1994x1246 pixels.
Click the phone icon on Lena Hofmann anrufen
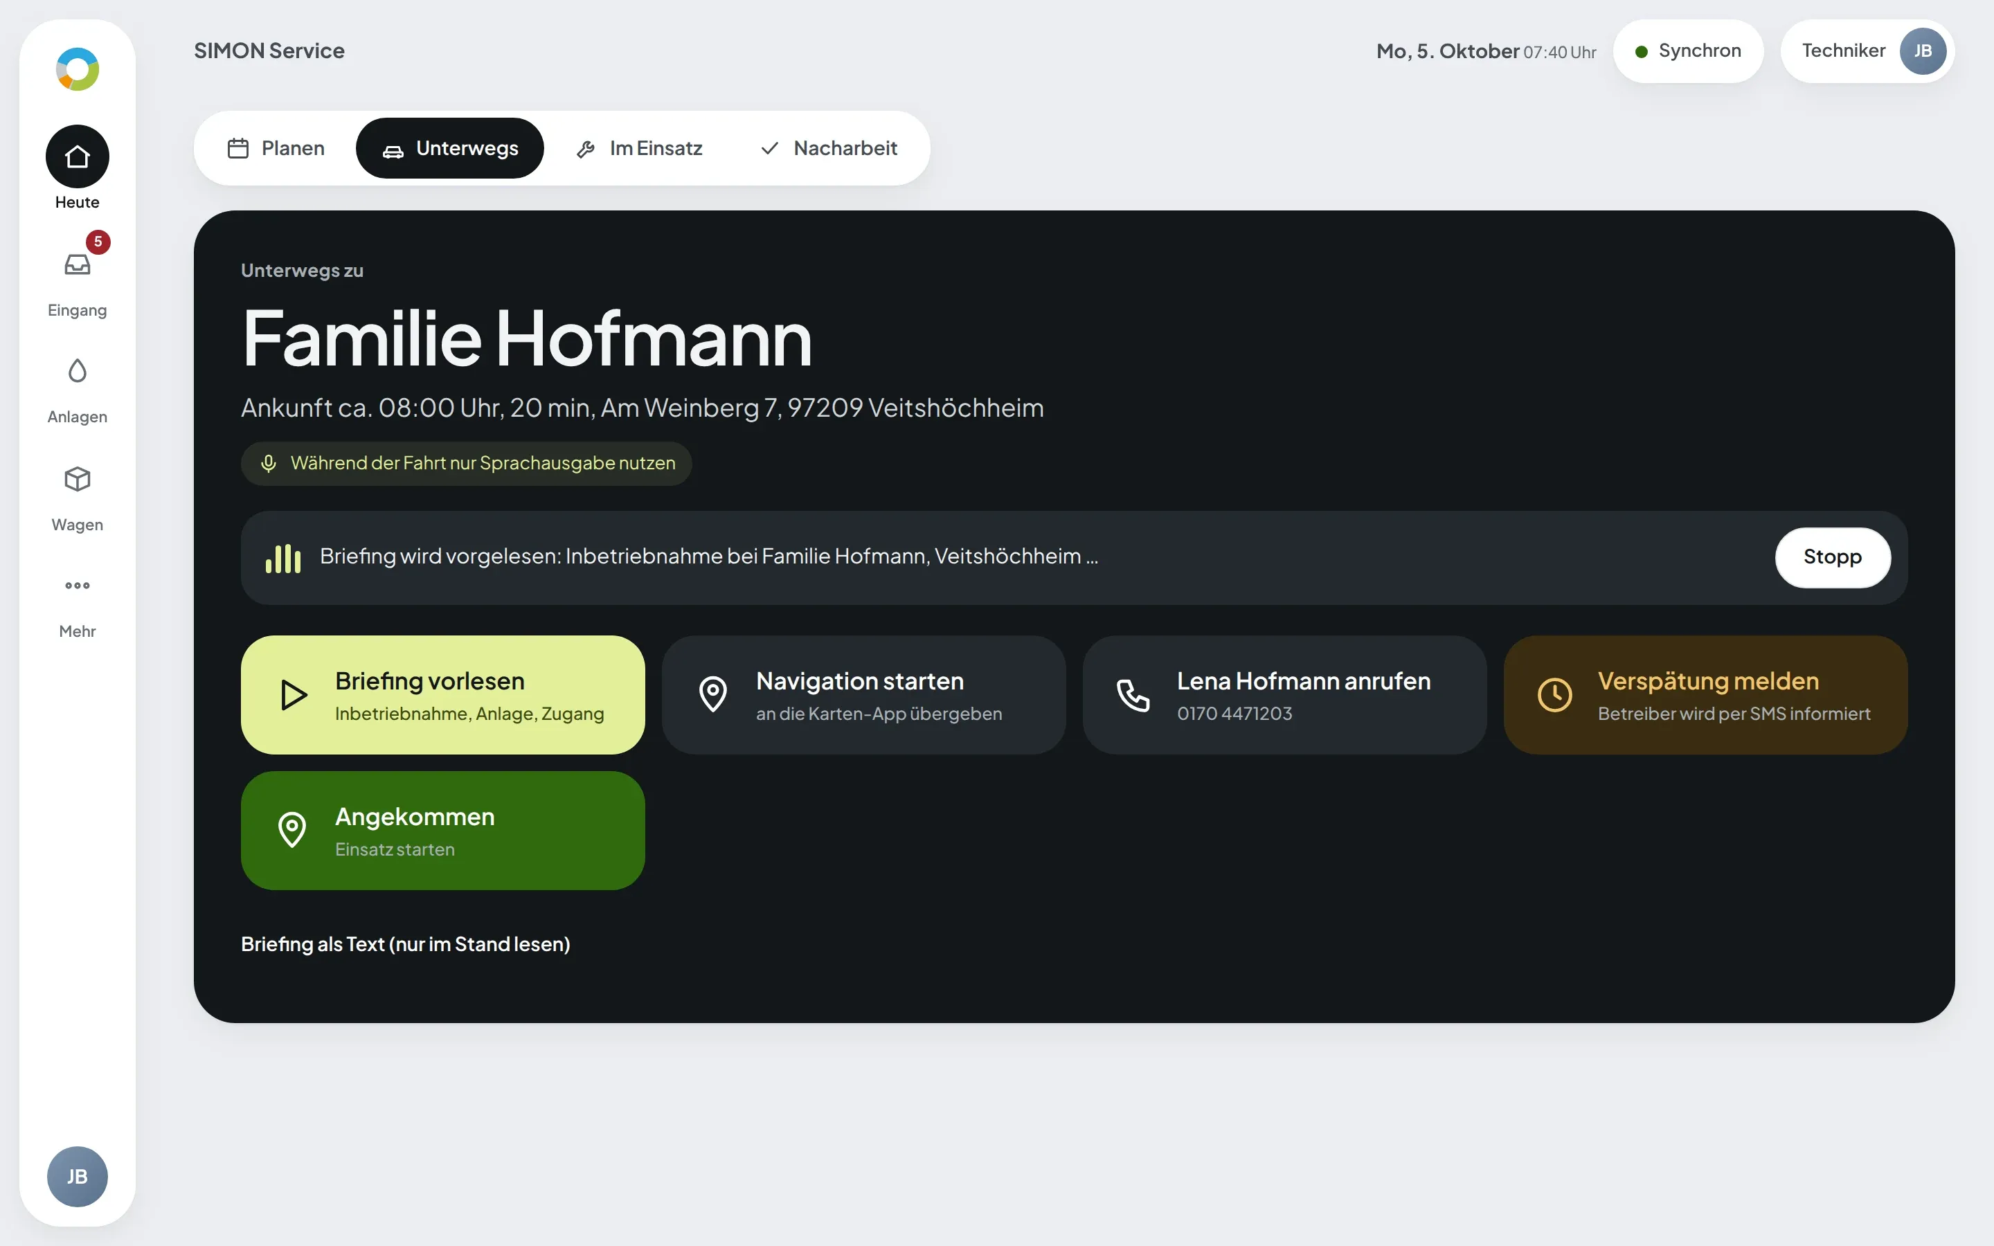tap(1133, 696)
